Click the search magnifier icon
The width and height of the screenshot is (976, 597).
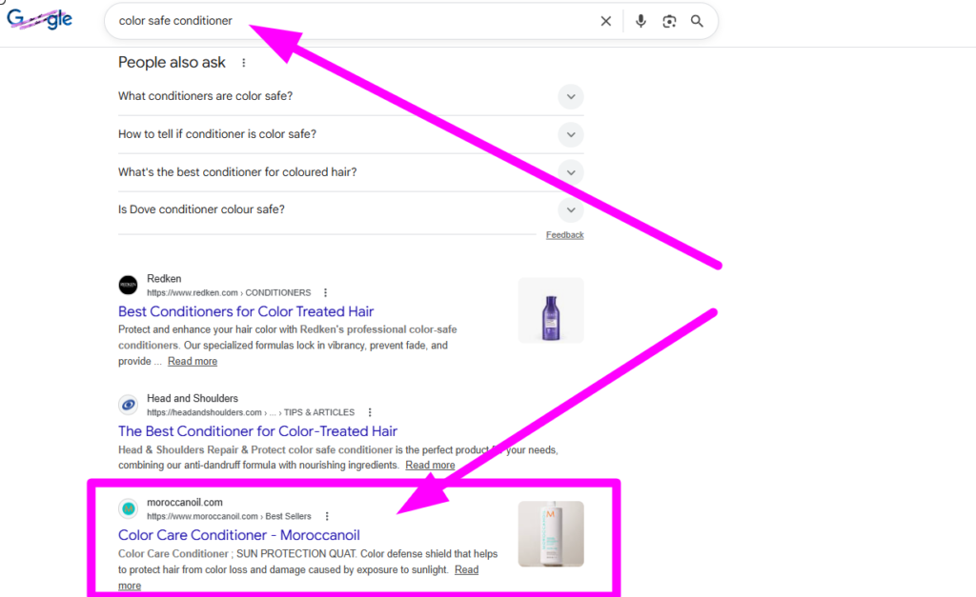click(x=696, y=20)
